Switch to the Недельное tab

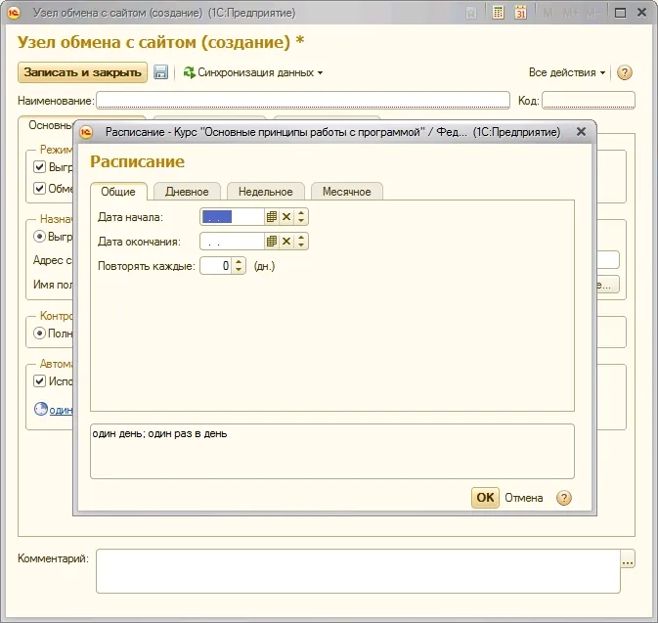(x=266, y=192)
